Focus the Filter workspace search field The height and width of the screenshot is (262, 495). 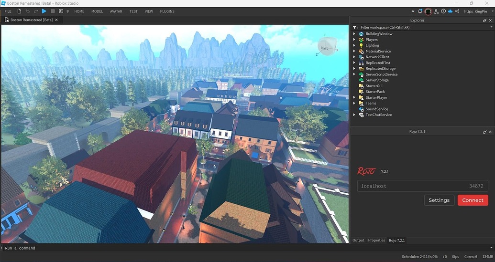[x=423, y=27]
